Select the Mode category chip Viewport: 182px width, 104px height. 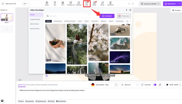point(111,21)
